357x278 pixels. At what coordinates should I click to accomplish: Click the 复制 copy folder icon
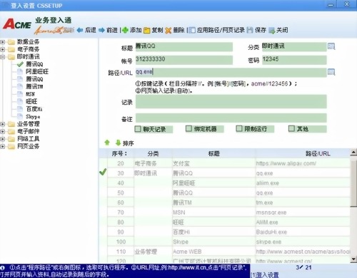[x=147, y=31]
